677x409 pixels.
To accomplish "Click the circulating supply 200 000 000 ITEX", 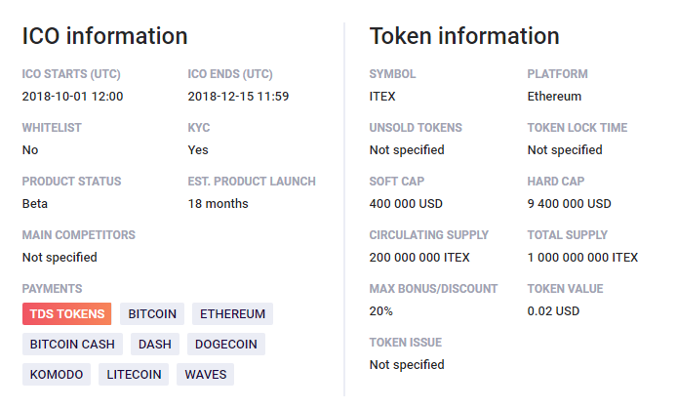I will (x=419, y=258).
